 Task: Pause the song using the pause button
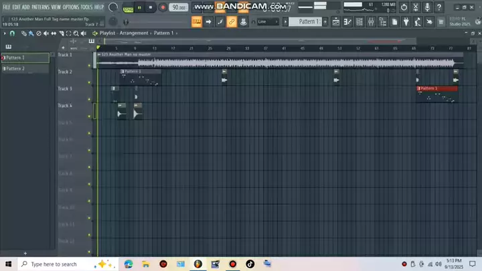(x=139, y=7)
